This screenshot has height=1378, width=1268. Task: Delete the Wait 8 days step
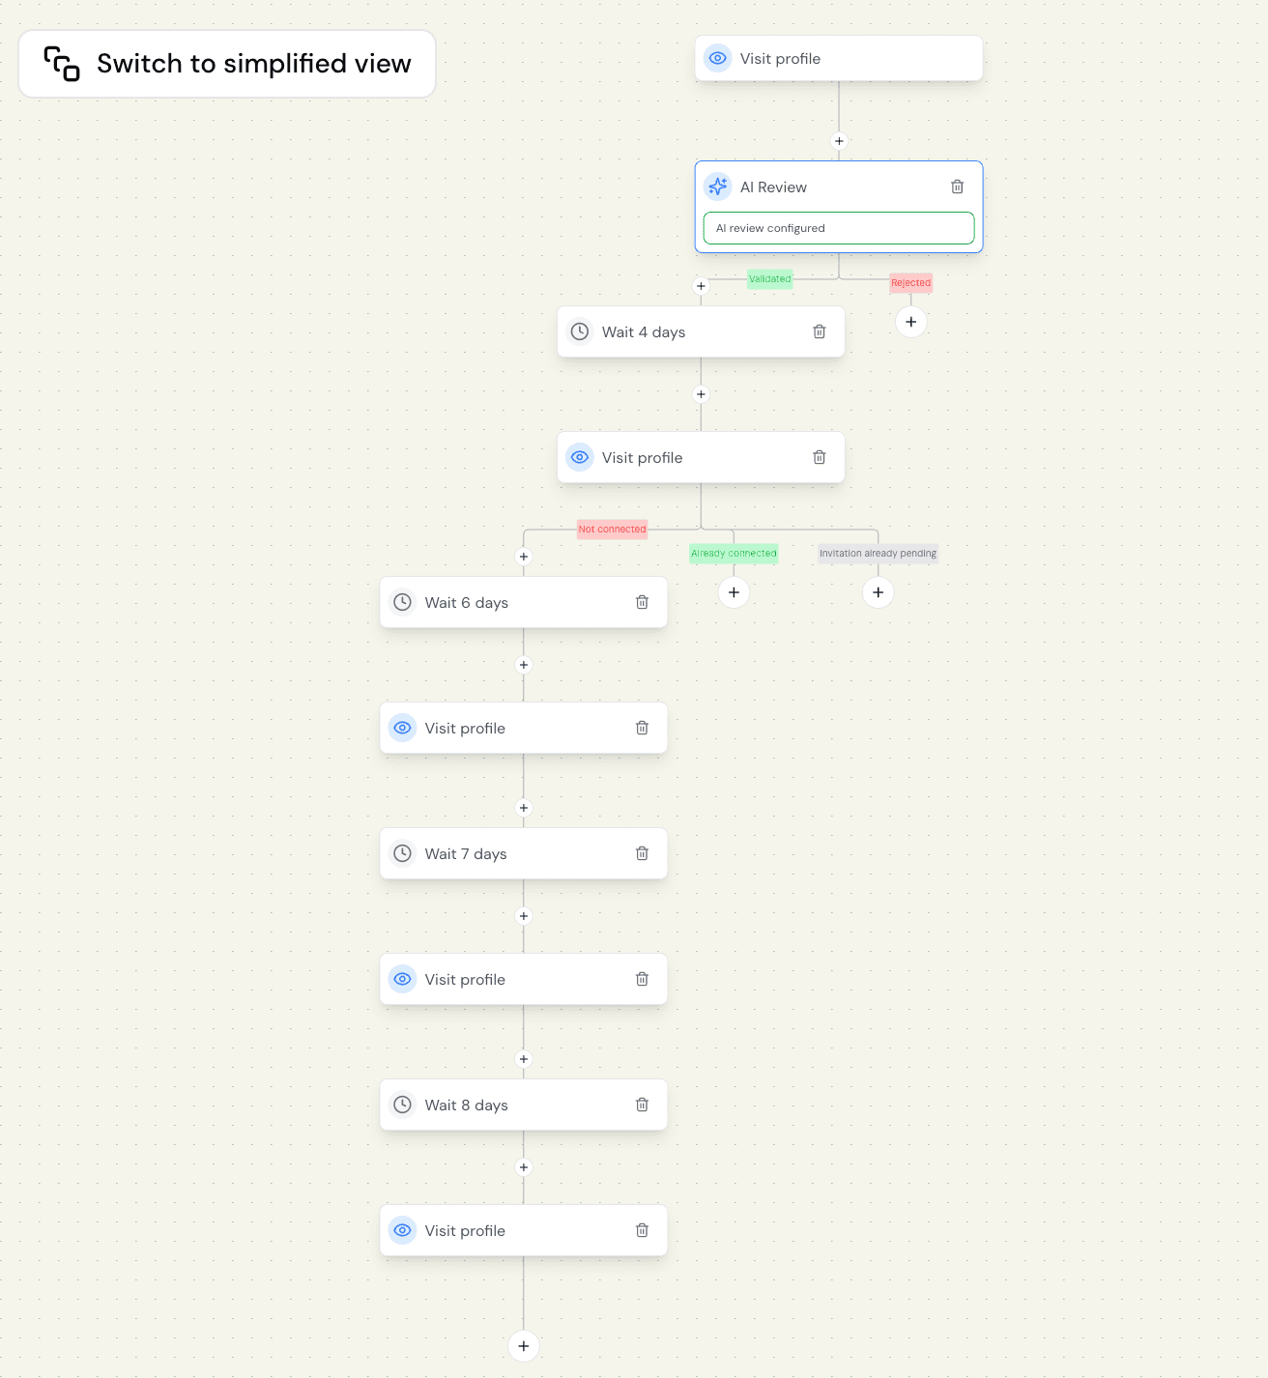(x=642, y=1105)
